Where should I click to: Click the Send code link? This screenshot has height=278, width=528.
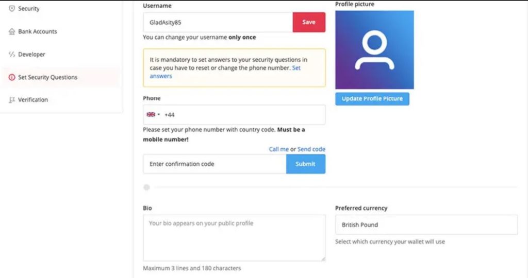click(x=311, y=149)
